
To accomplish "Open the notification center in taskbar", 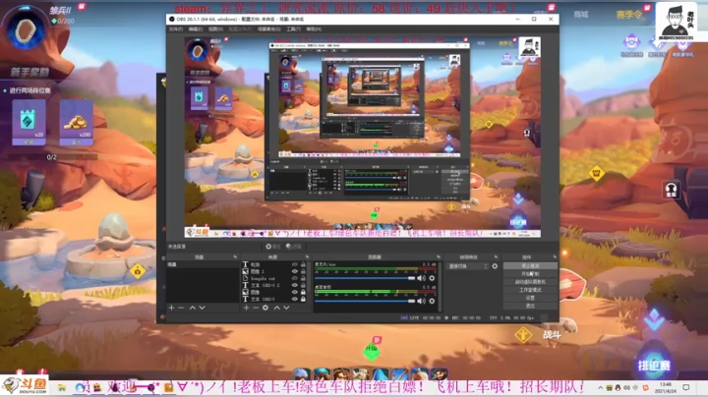I will [686, 387].
